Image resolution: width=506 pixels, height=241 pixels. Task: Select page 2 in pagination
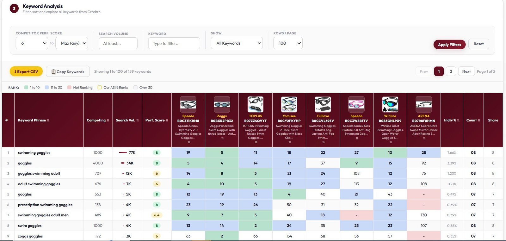(x=451, y=71)
